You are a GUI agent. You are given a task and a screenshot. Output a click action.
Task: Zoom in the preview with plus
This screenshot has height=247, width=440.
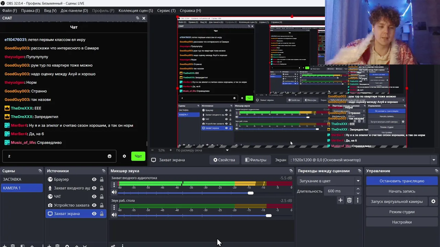[x=170, y=150]
